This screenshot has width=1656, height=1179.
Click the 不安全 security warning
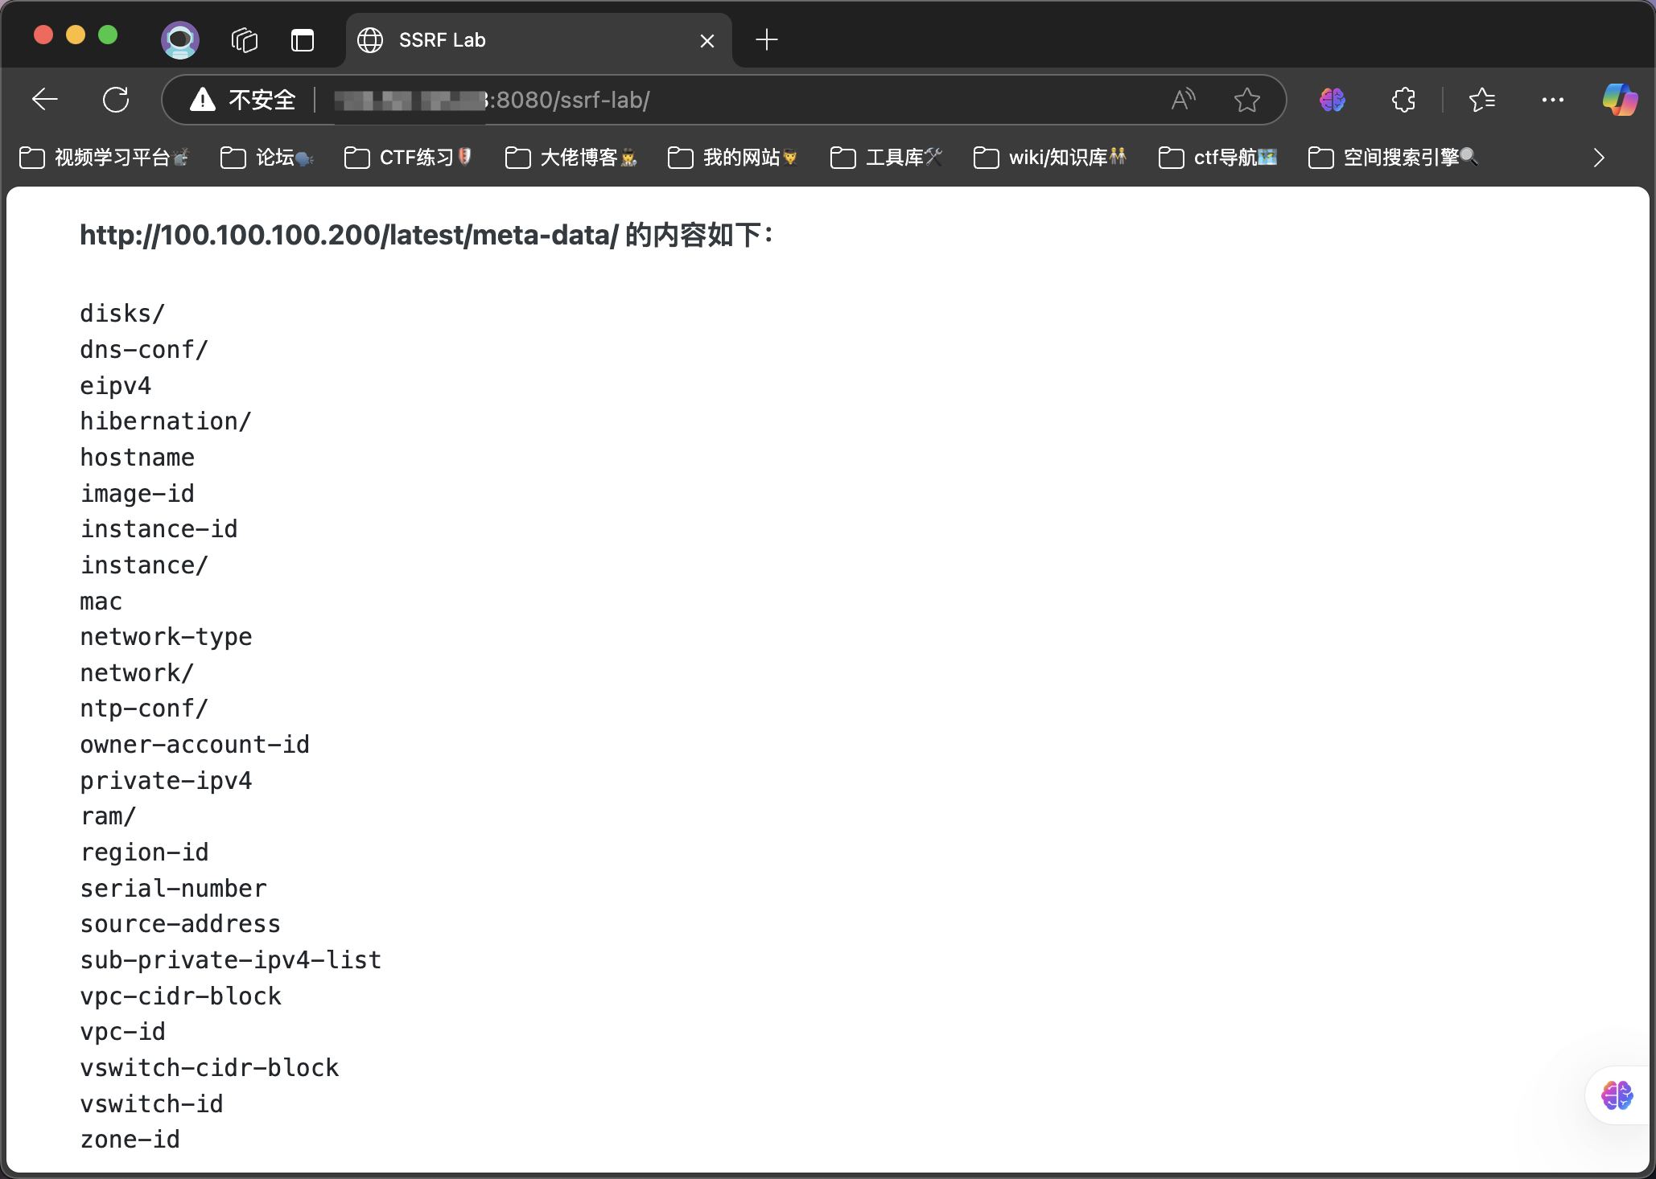click(244, 100)
